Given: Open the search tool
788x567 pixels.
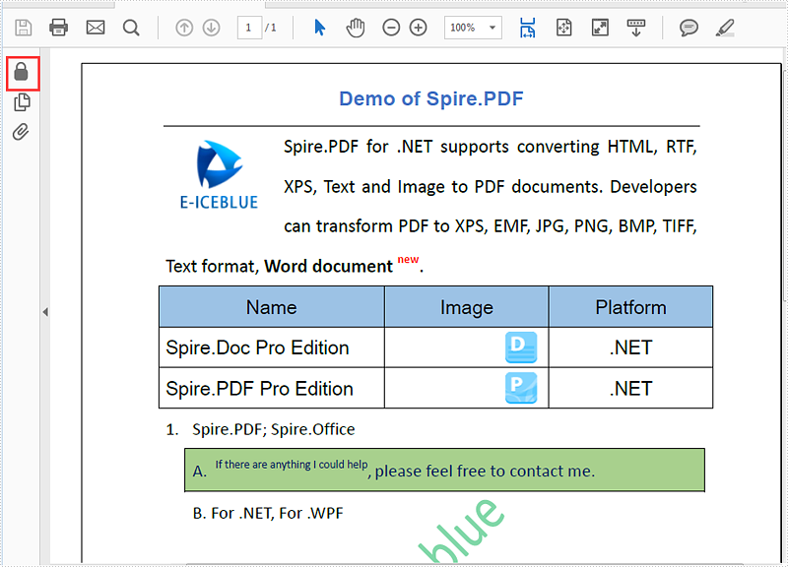Looking at the screenshot, I should 132,28.
